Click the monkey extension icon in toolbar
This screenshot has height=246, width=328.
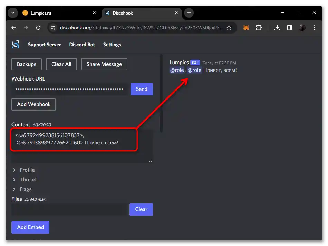click(246, 27)
